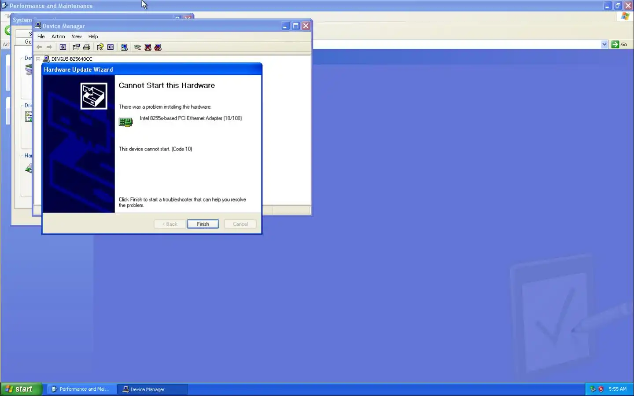Click the Uninstall toolbar icon with red X
Viewport: 634px width, 396px height.
(148, 47)
